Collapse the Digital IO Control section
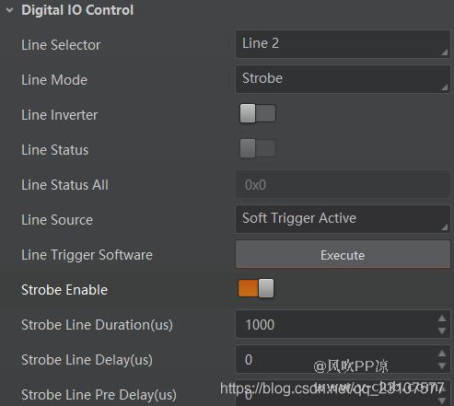Image resolution: width=454 pixels, height=406 pixels. [x=9, y=10]
